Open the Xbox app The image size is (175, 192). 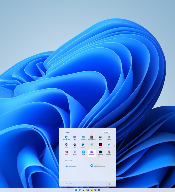pos(75,145)
